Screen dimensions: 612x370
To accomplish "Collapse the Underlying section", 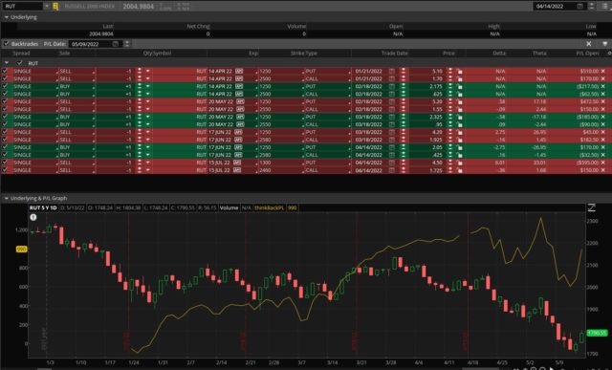I will coord(7,17).
